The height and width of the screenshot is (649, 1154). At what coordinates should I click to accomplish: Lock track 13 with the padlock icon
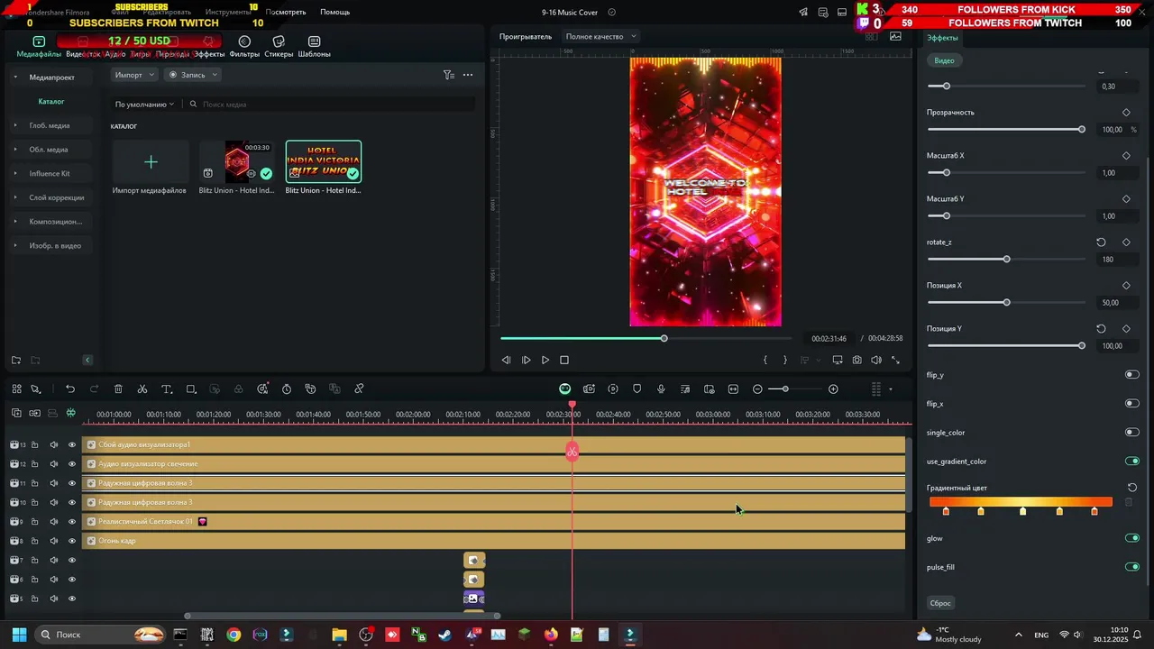tap(35, 444)
